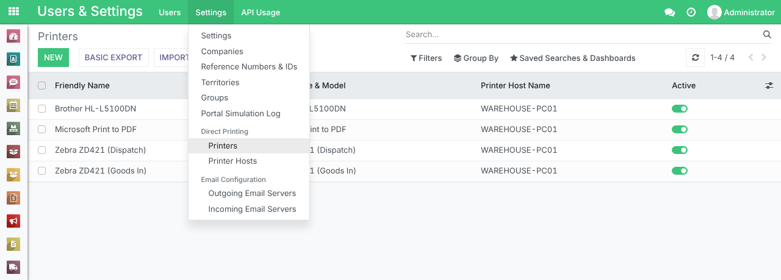Image resolution: width=781 pixels, height=280 pixels.
Task: Open the red megaphone sidebar app
Action: tap(13, 221)
